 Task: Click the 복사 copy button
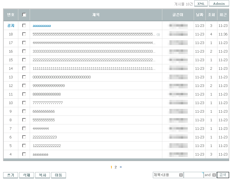pyautogui.click(x=43, y=175)
